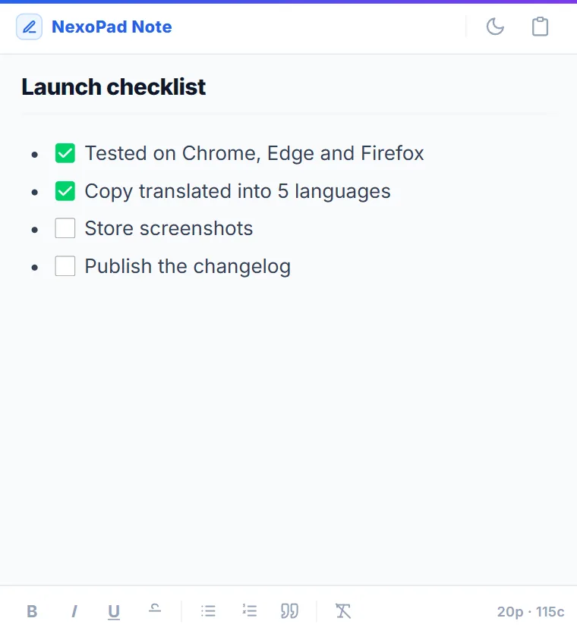The width and height of the screenshot is (577, 637).
Task: Insert a numbered list
Action: (x=249, y=611)
